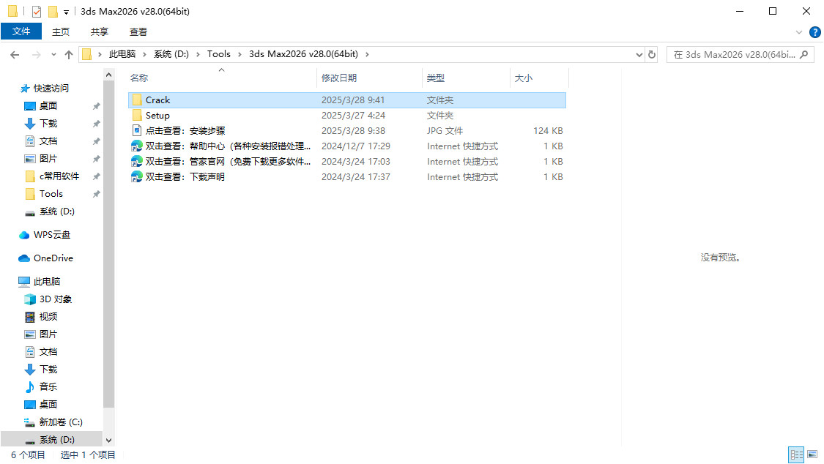Refresh the current folder view

652,55
